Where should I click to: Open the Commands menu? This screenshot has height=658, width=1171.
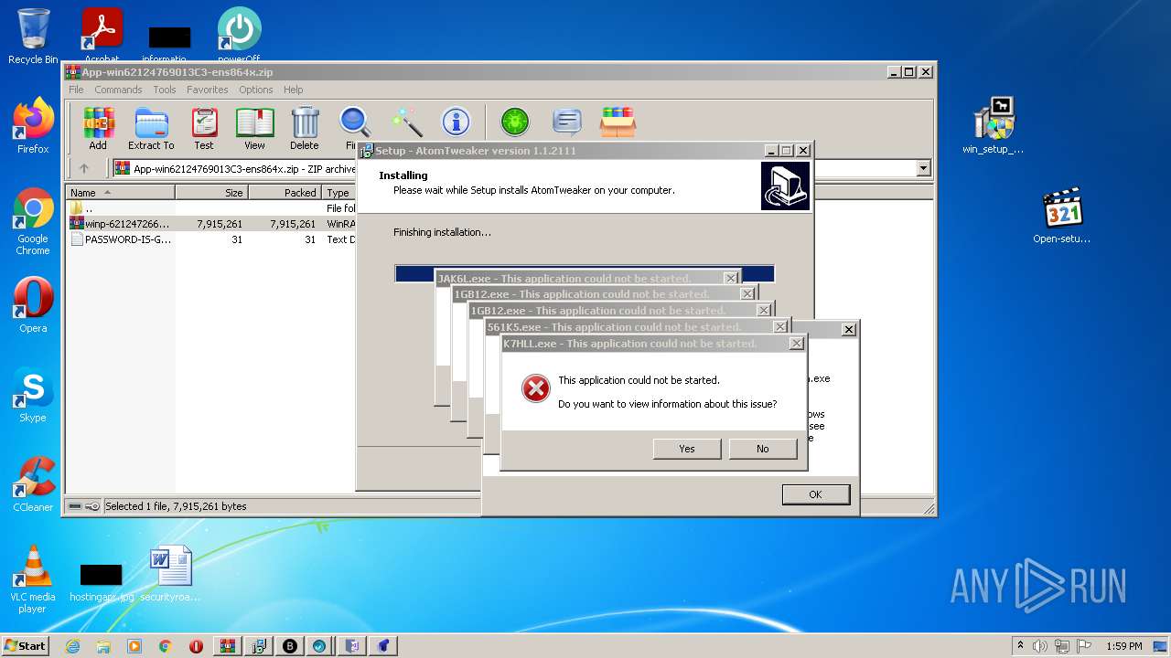(x=118, y=90)
